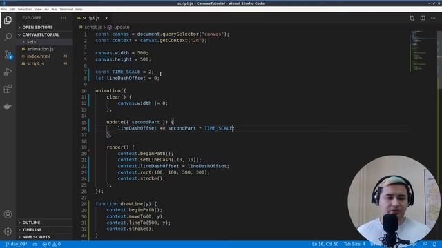The height and width of the screenshot is (248, 442).
Task: Open the Selection menu
Action: pos(25,9)
